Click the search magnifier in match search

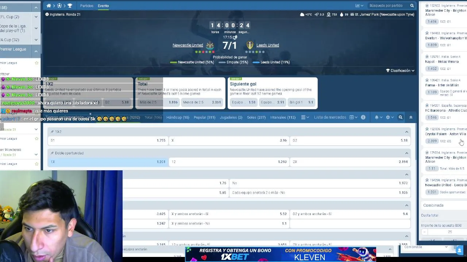click(x=412, y=5)
